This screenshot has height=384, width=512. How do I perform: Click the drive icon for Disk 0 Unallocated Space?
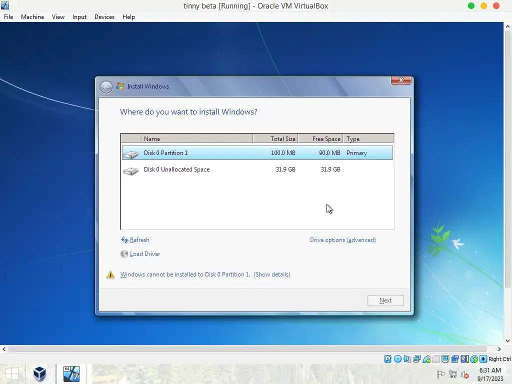tap(130, 170)
